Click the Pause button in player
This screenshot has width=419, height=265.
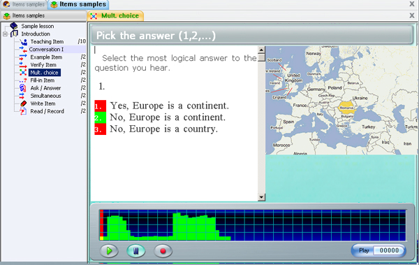pos(136,251)
